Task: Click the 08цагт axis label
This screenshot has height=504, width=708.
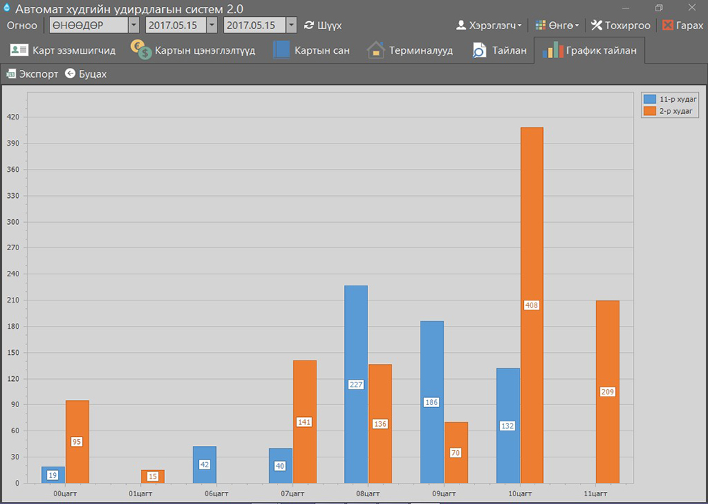Action: pyautogui.click(x=368, y=493)
